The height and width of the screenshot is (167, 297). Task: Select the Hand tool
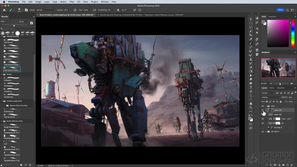pos(251,103)
